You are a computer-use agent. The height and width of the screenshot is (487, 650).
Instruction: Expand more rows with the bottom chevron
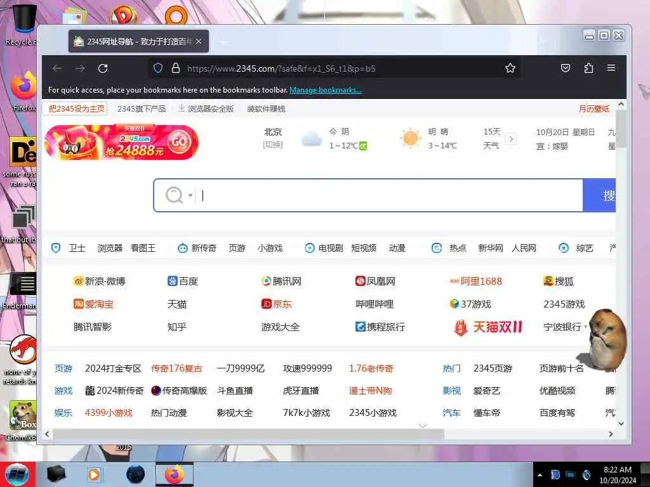point(422,425)
